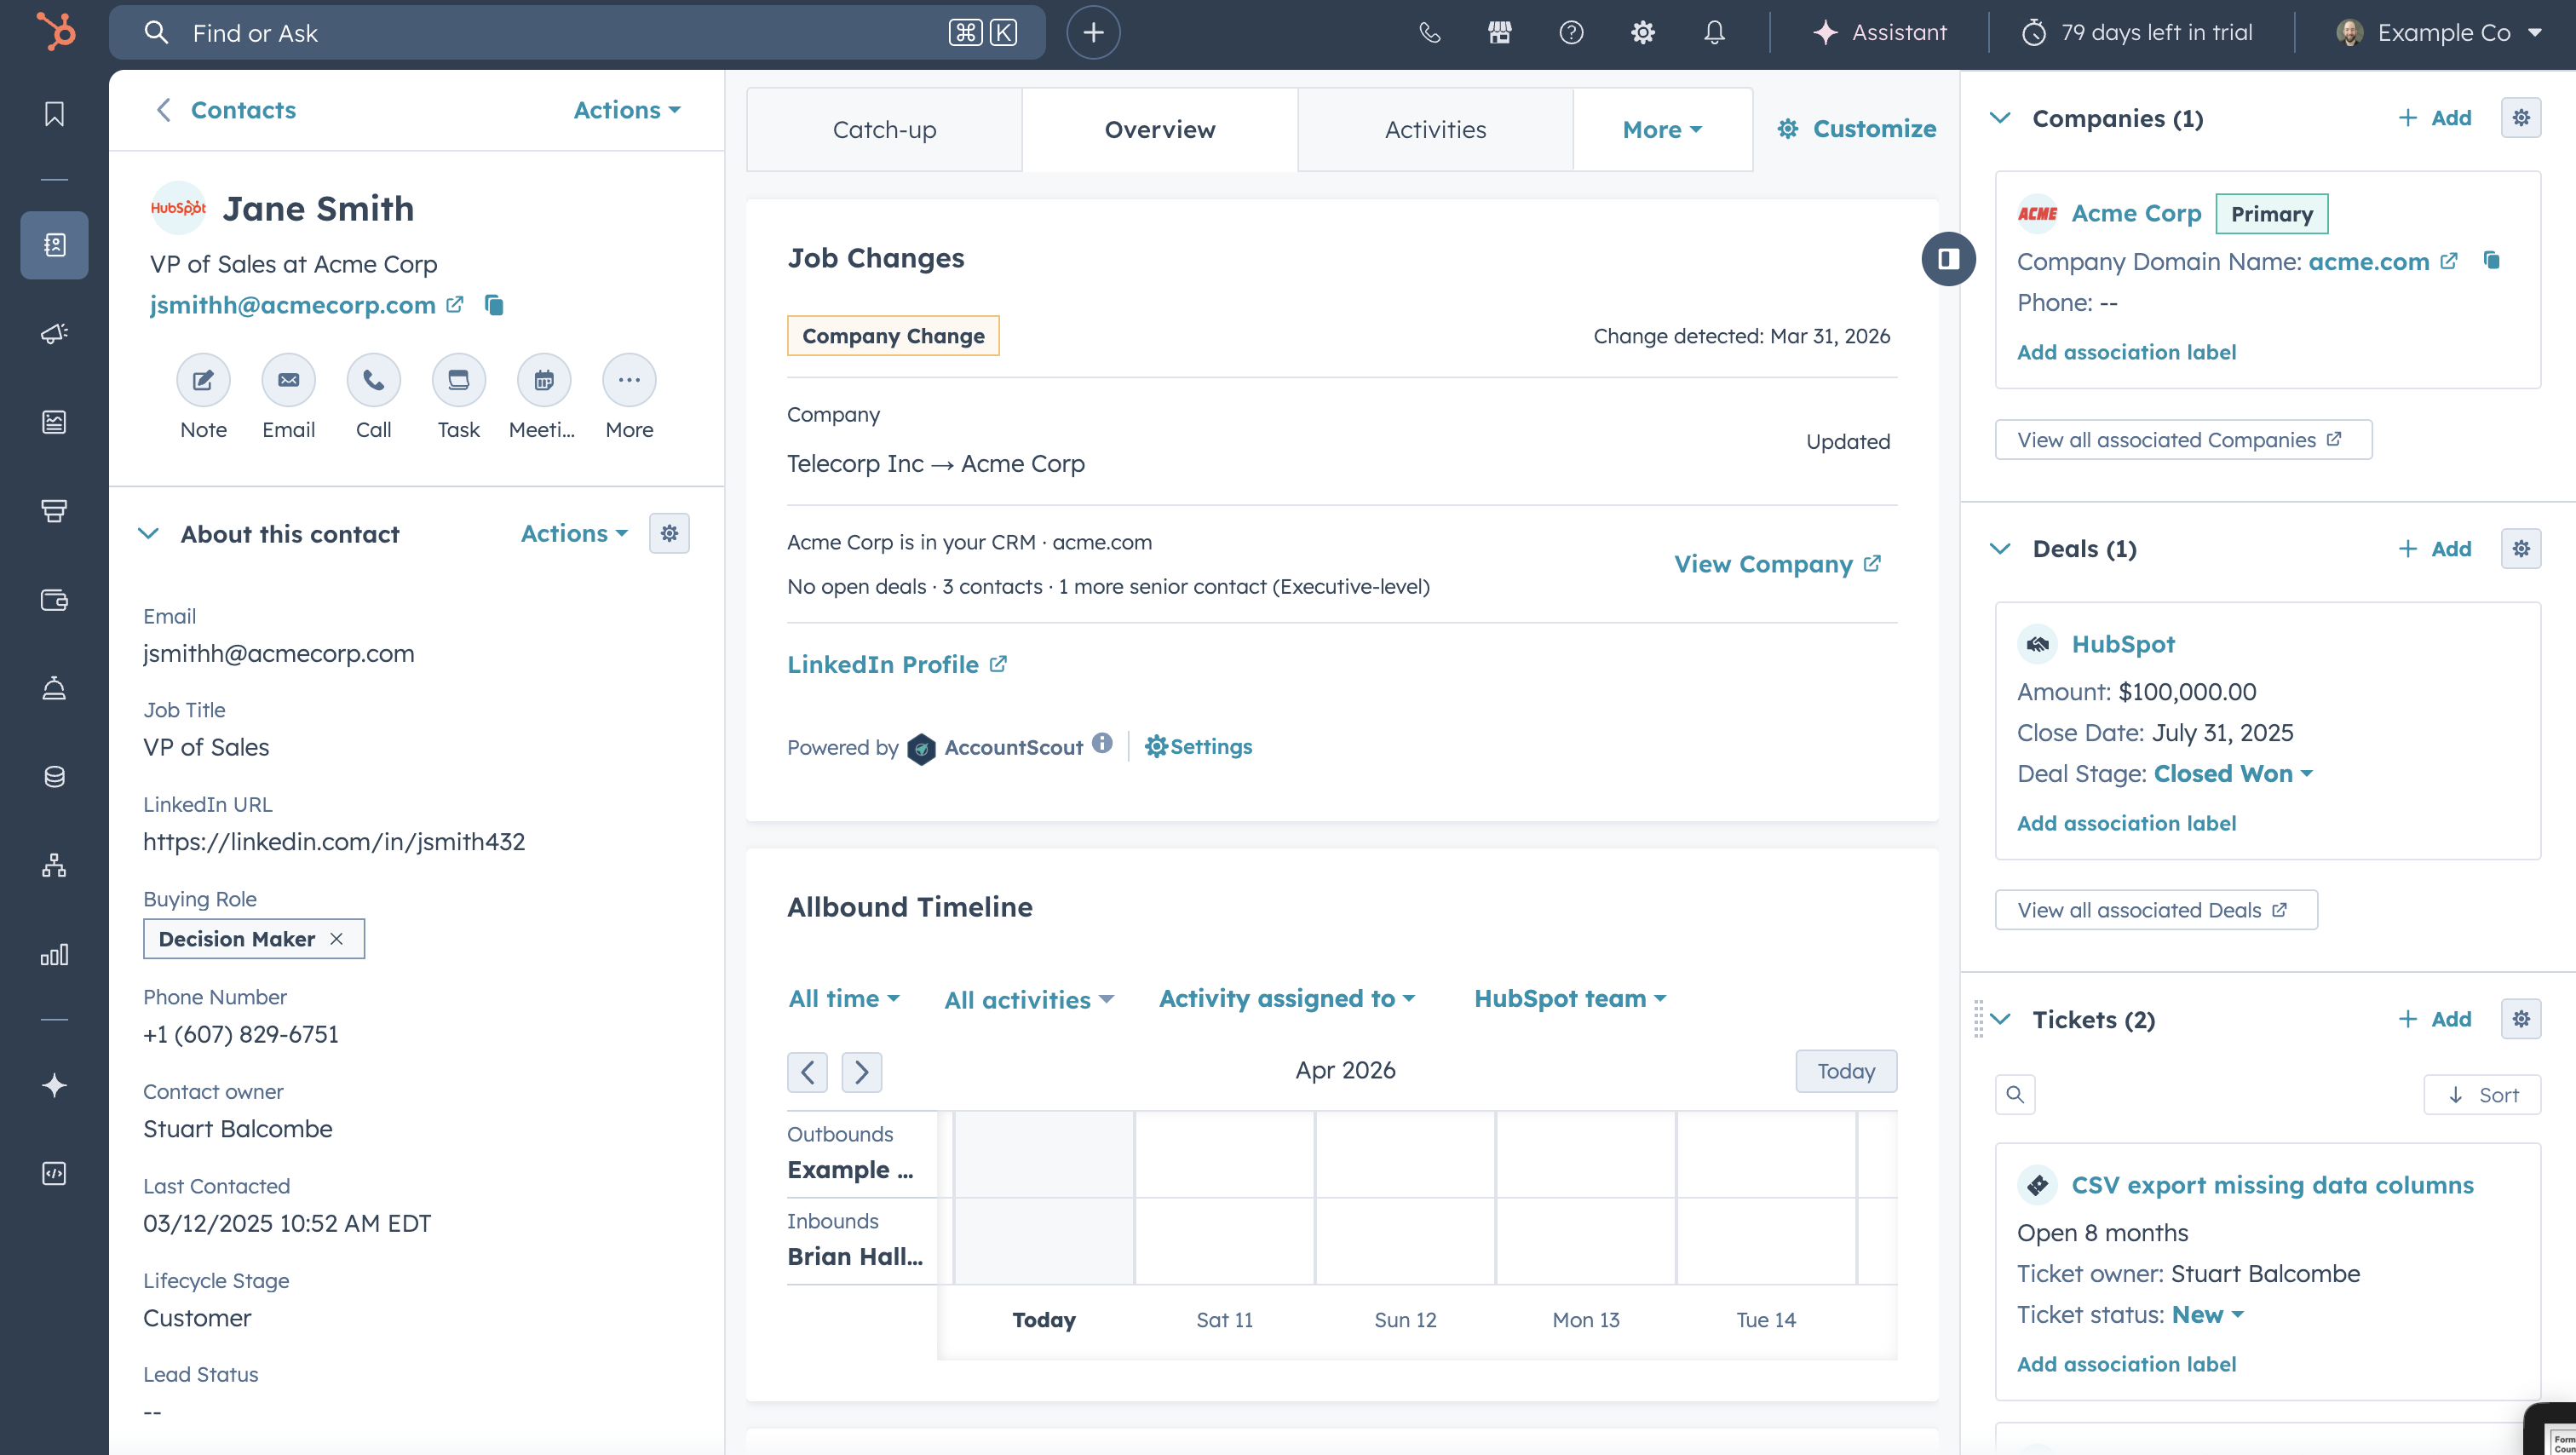The height and width of the screenshot is (1455, 2576).
Task: Open the App Marketplace icon
Action: tap(1499, 32)
